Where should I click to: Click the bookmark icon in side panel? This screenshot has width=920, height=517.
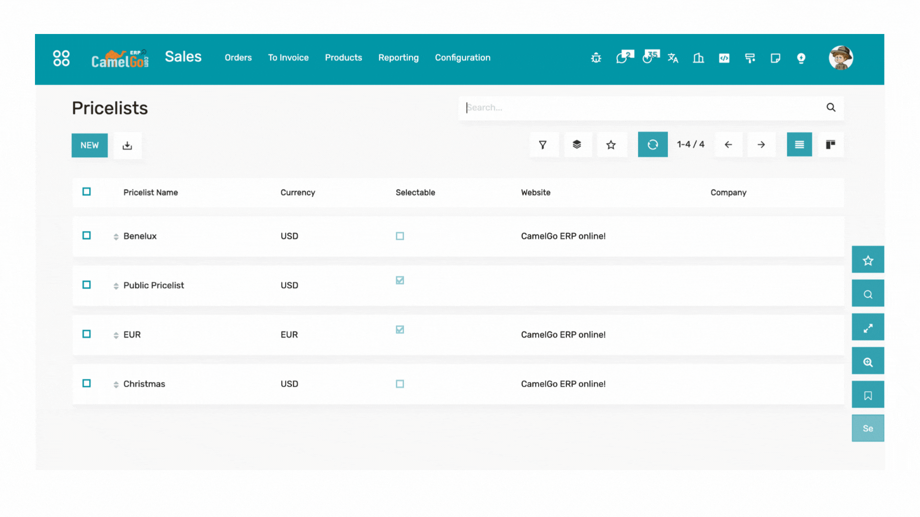tap(868, 395)
